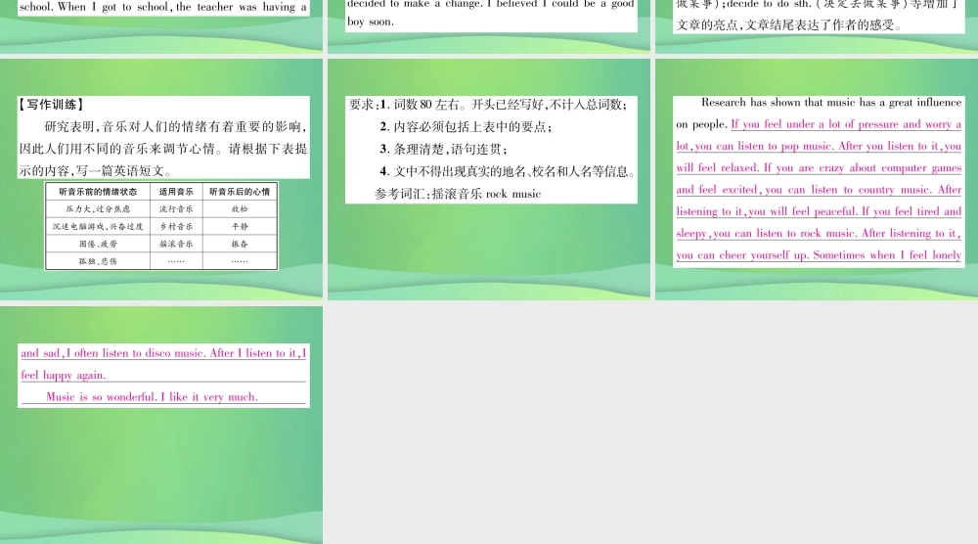Open the slide listing 要求 writing requirements
The image size is (978, 544).
pyautogui.click(x=489, y=179)
